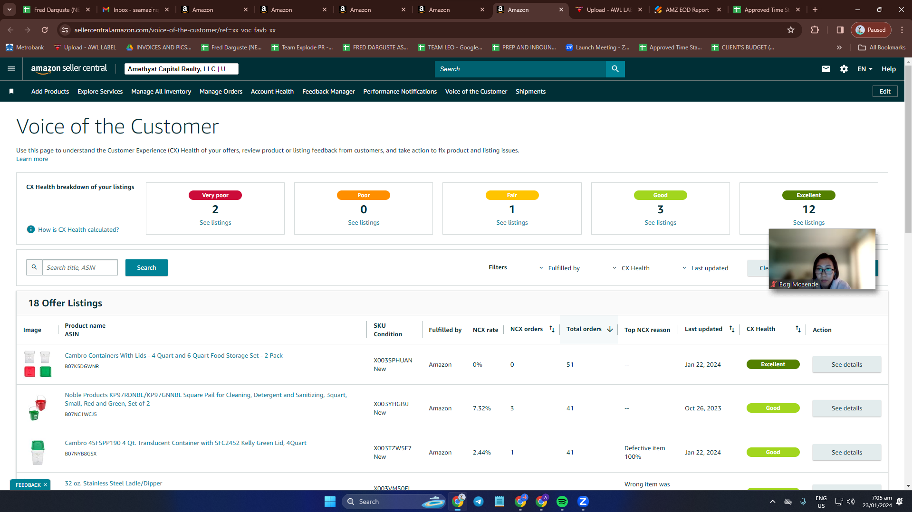The image size is (912, 512).
Task: Open Telegram from the taskbar
Action: (x=479, y=502)
